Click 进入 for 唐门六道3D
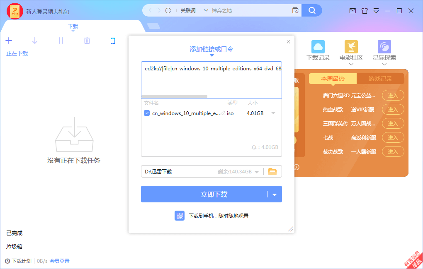 tap(393, 95)
